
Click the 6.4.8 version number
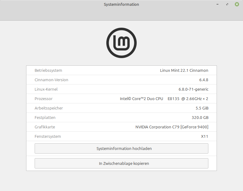pos(204,80)
